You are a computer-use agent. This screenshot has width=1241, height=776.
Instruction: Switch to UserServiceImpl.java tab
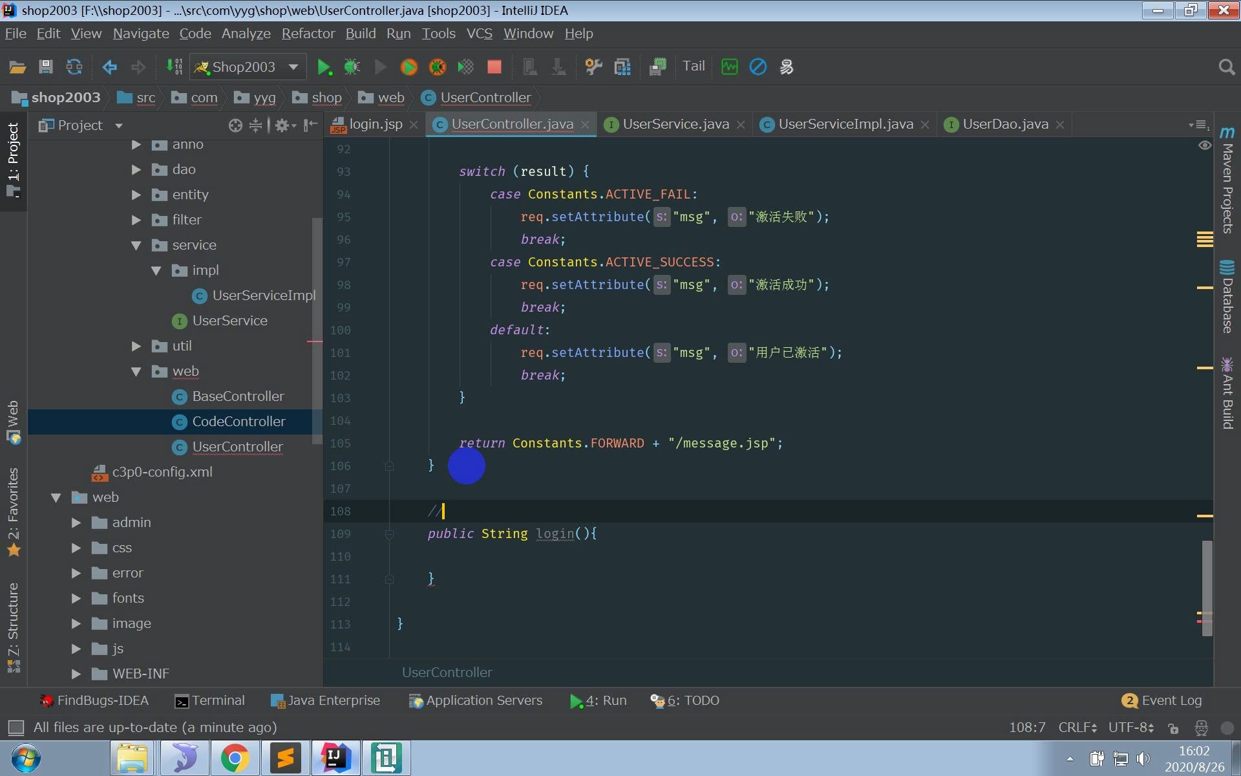[845, 124]
